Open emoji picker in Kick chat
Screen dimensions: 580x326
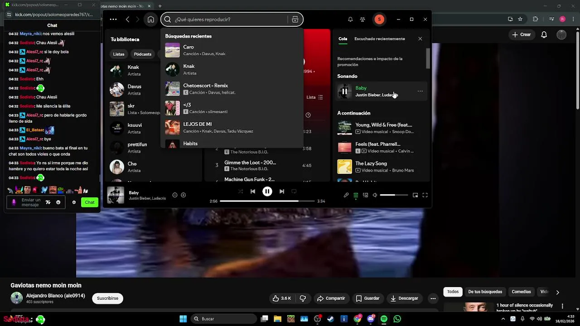[x=58, y=202]
